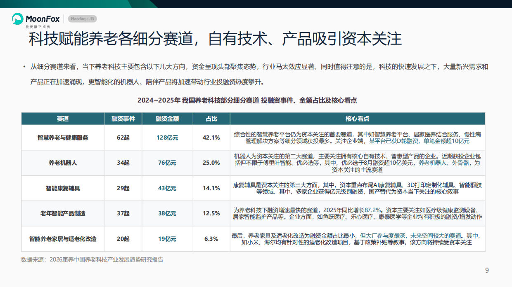
Task: Click the 极光旗下成员 tagline under logo
Action: 38,26
